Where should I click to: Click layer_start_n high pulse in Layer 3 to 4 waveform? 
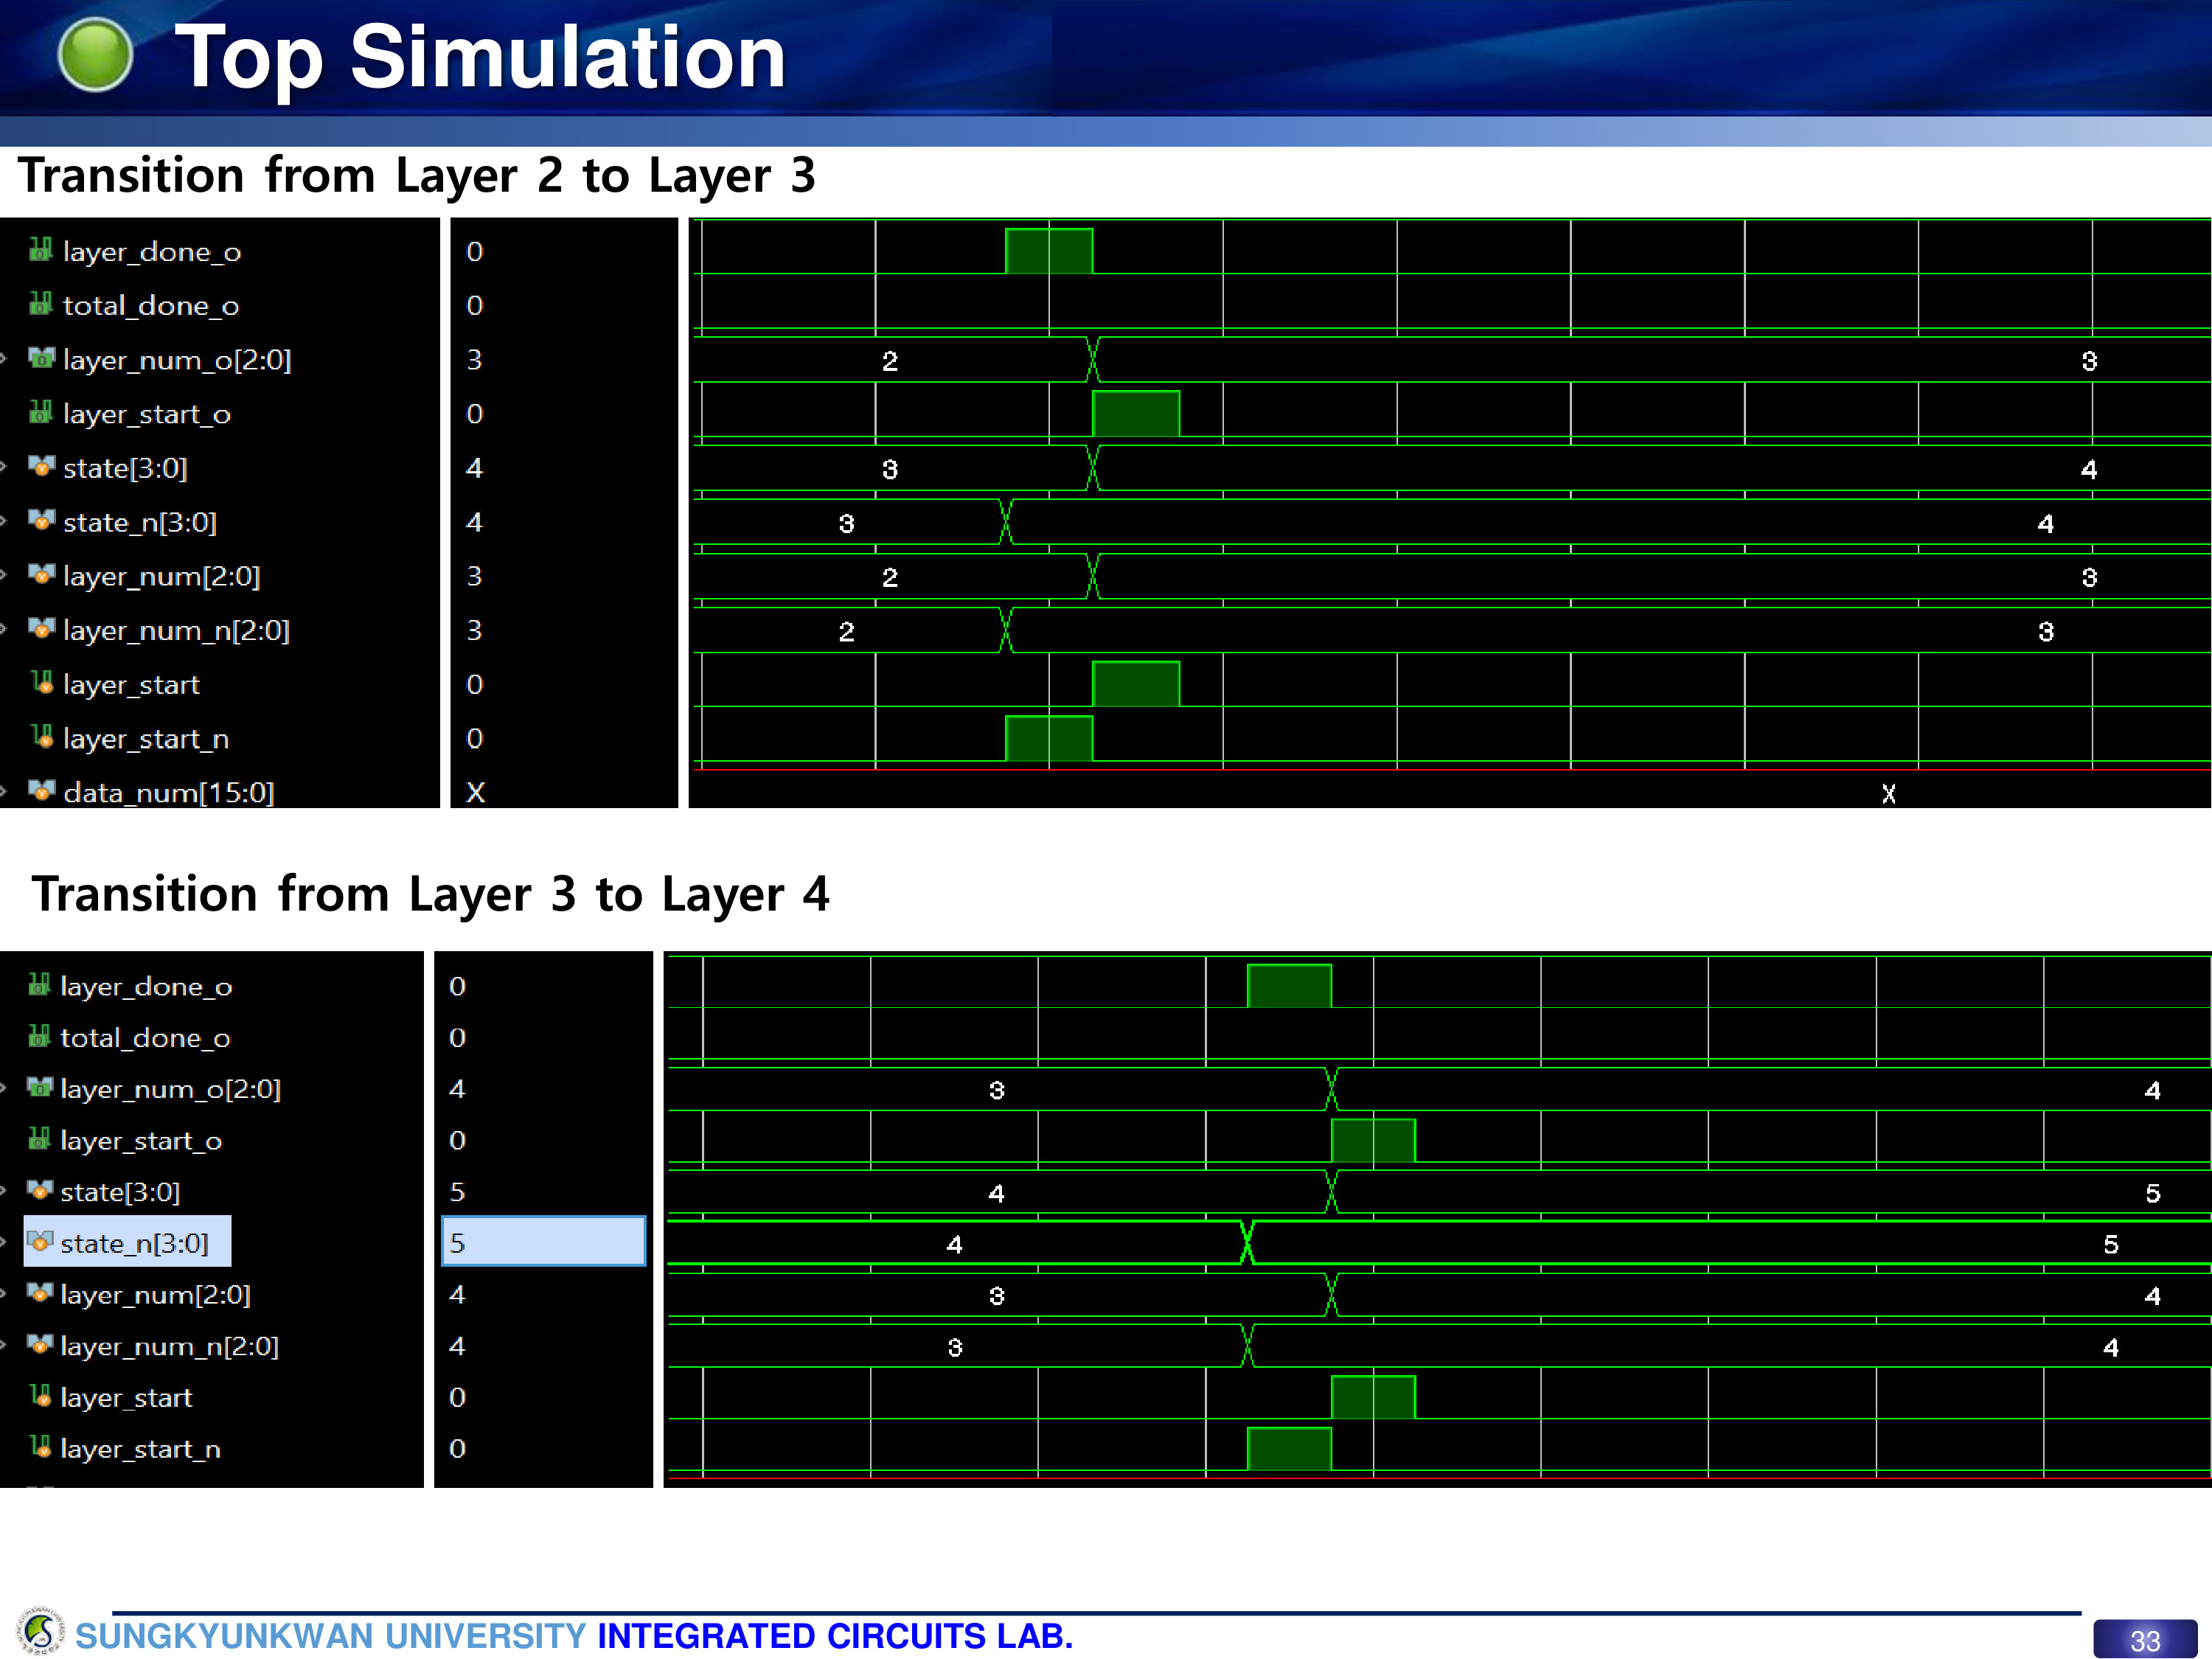[x=1289, y=1449]
